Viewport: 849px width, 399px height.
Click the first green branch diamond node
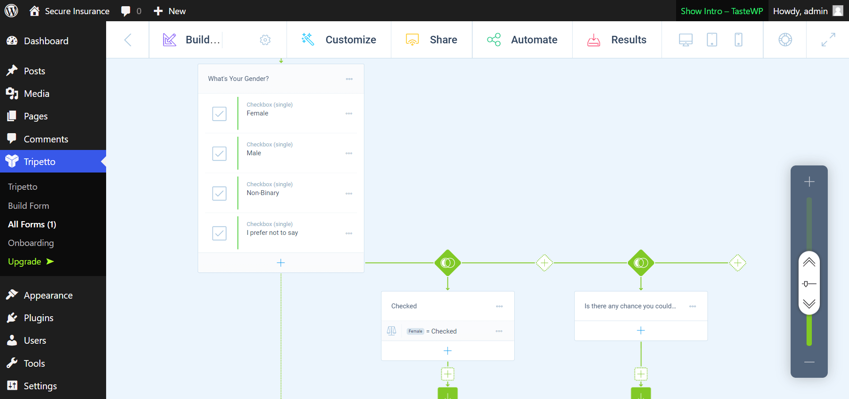447,263
